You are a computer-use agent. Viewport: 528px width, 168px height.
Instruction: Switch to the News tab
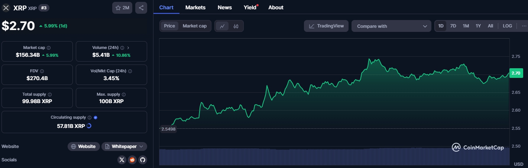[225, 7]
